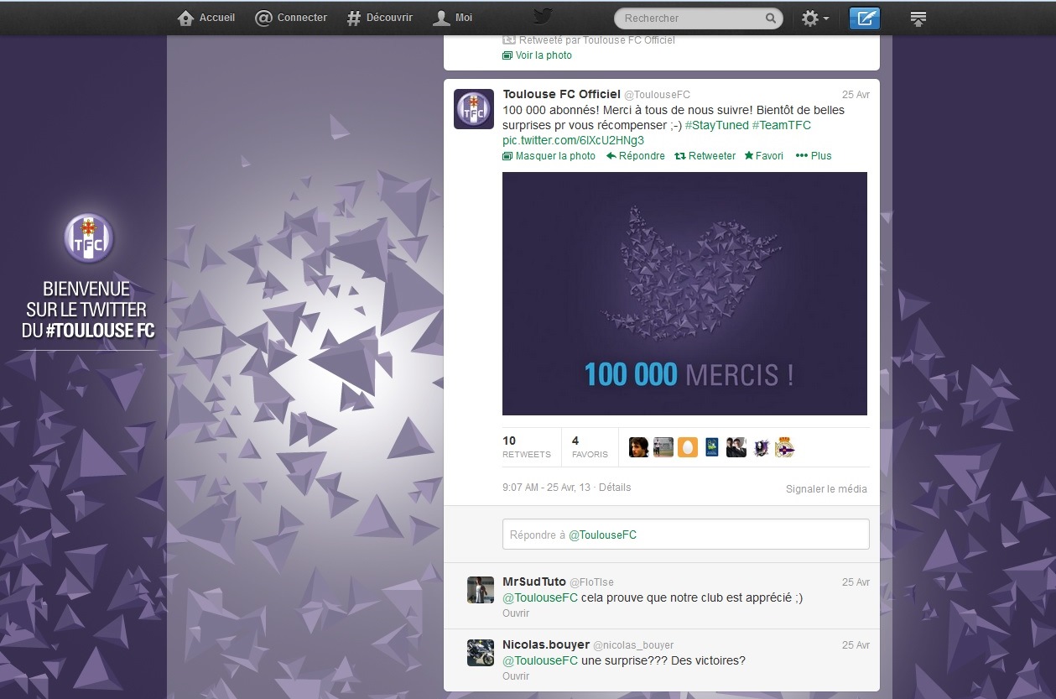Image resolution: width=1056 pixels, height=699 pixels.
Task: Compose a new tweet with blue button
Action: (x=865, y=18)
